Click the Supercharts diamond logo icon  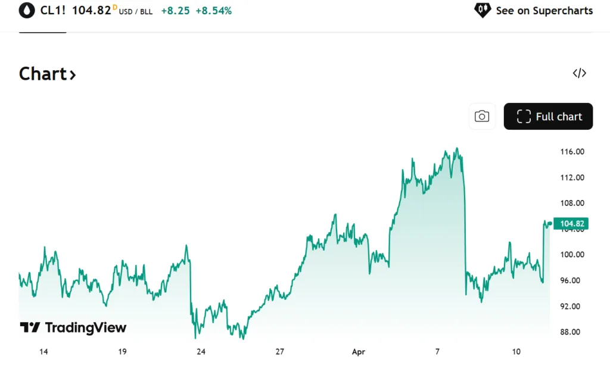pyautogui.click(x=483, y=10)
